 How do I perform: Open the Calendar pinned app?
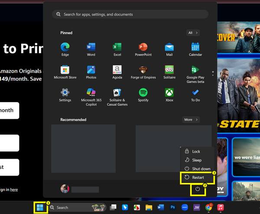point(195,49)
